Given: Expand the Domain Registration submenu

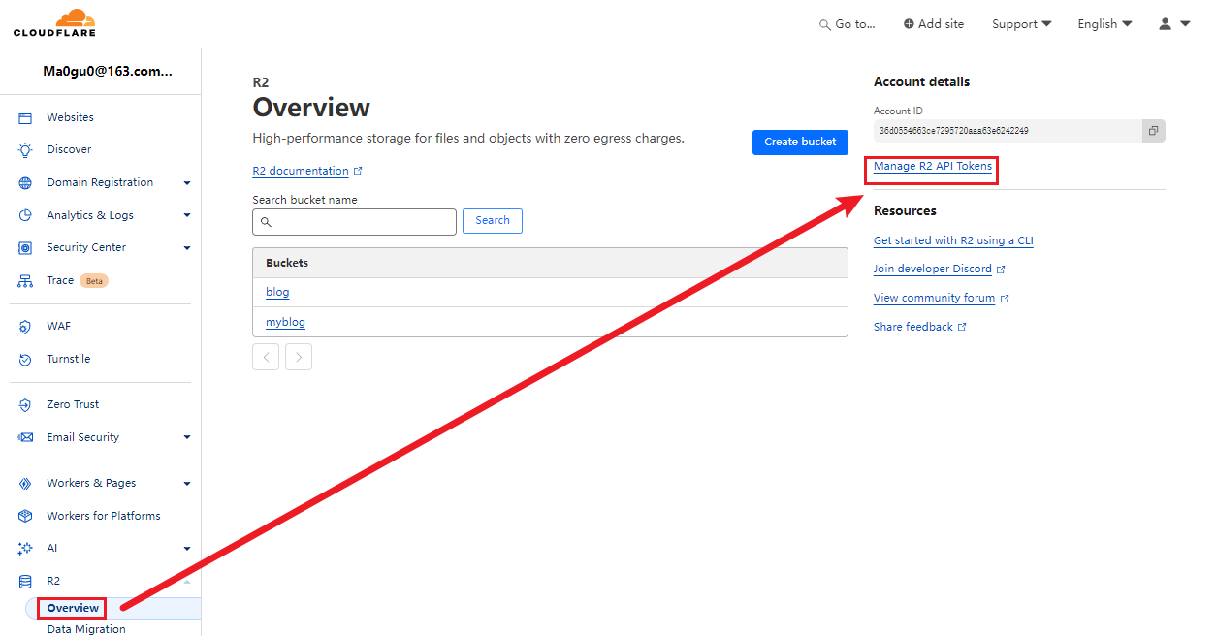Looking at the screenshot, I should 187,182.
